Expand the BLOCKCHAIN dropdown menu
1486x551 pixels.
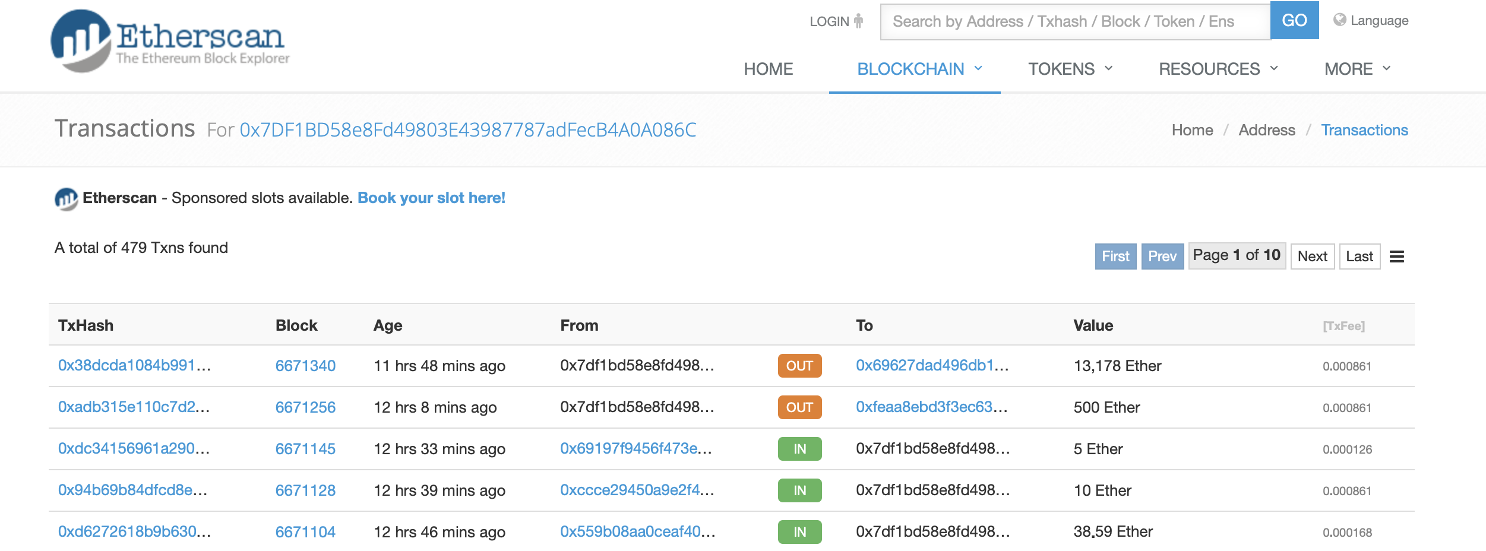(x=919, y=69)
